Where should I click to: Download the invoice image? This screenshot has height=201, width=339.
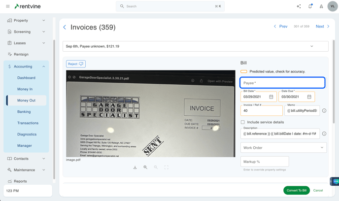pyautogui.click(x=135, y=167)
